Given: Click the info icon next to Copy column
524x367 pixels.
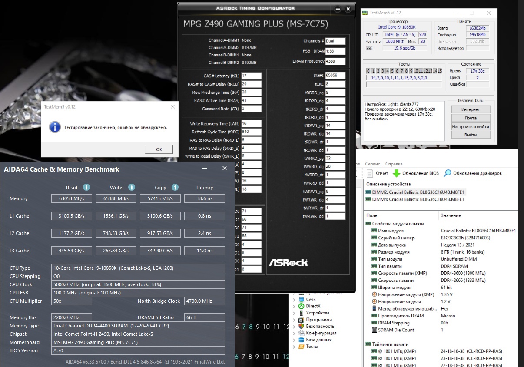Looking at the screenshot, I should (175, 187).
